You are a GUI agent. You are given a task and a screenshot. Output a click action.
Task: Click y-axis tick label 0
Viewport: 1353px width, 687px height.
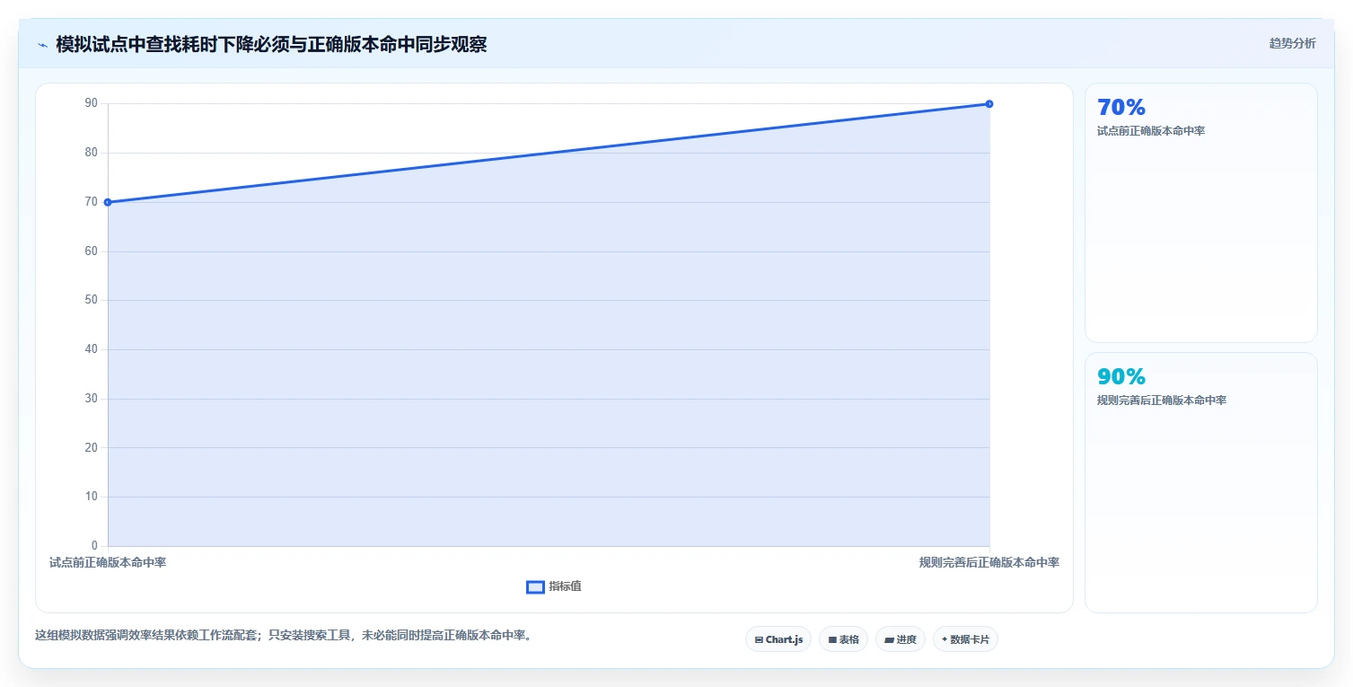(94, 546)
